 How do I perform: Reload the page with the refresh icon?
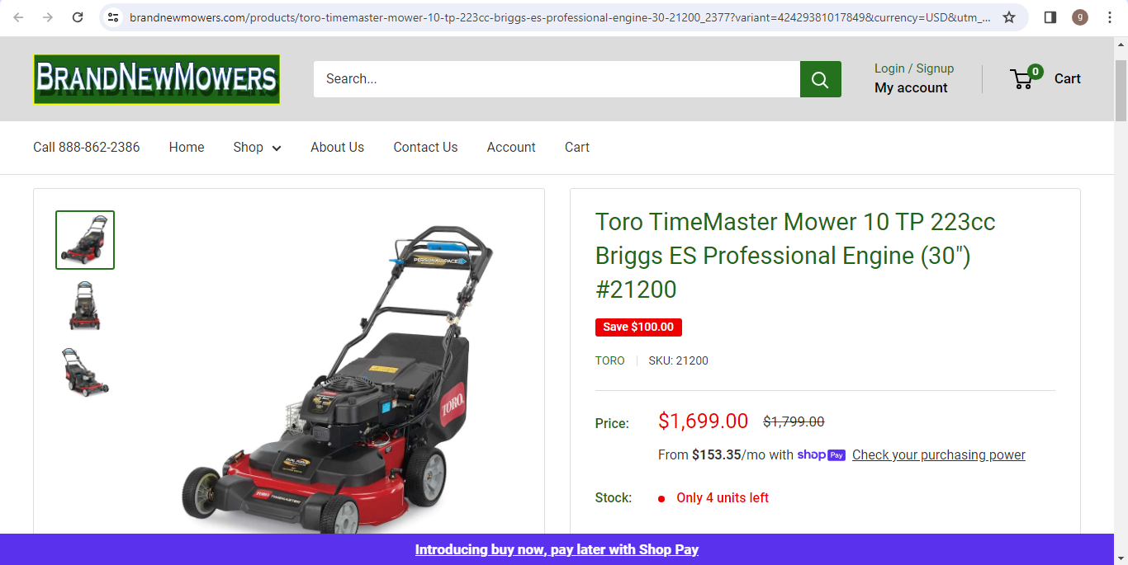(78, 17)
